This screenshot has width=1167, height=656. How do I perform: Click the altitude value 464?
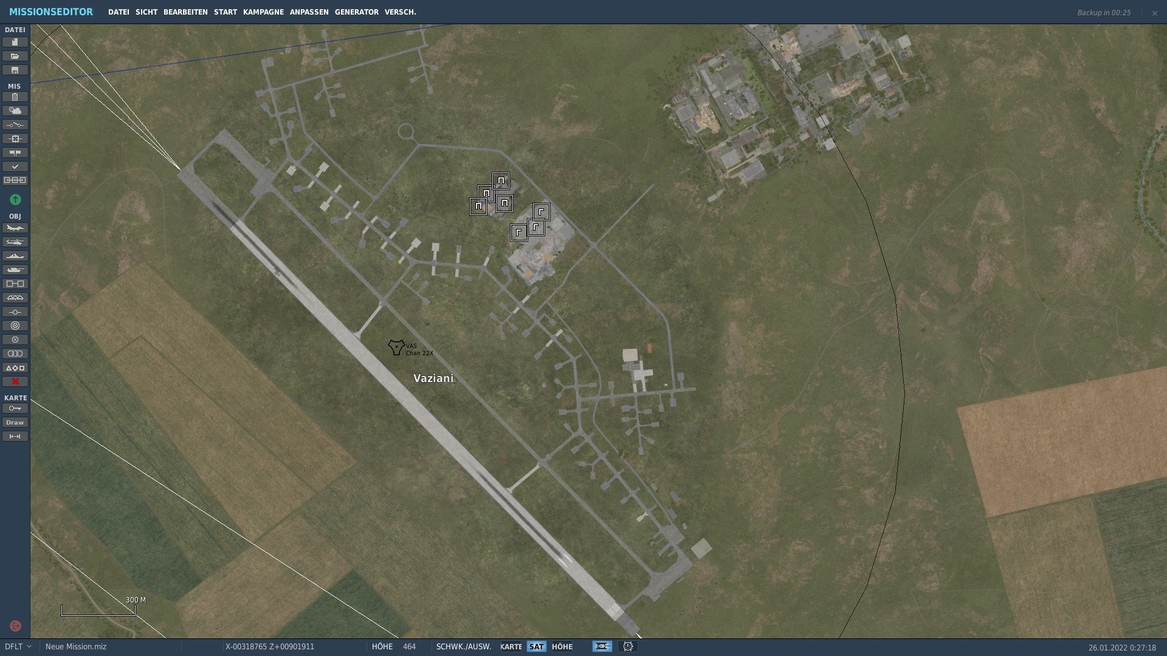click(409, 647)
